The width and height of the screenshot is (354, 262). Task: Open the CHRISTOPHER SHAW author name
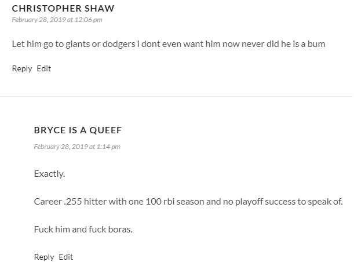coord(63,9)
